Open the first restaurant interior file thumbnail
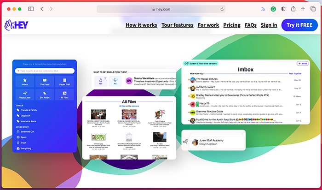Image resolution: width=322 pixels, height=190 pixels. click(x=98, y=114)
